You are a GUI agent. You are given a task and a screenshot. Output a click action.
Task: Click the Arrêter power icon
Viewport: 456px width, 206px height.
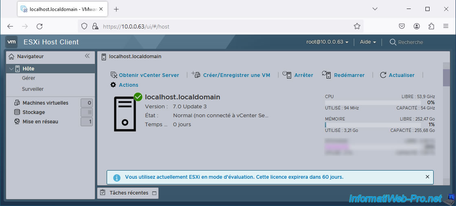click(x=287, y=75)
